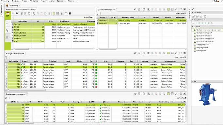Open the Bearbeiten menu
The height and width of the screenshot is (125, 223).
pos(15,1)
